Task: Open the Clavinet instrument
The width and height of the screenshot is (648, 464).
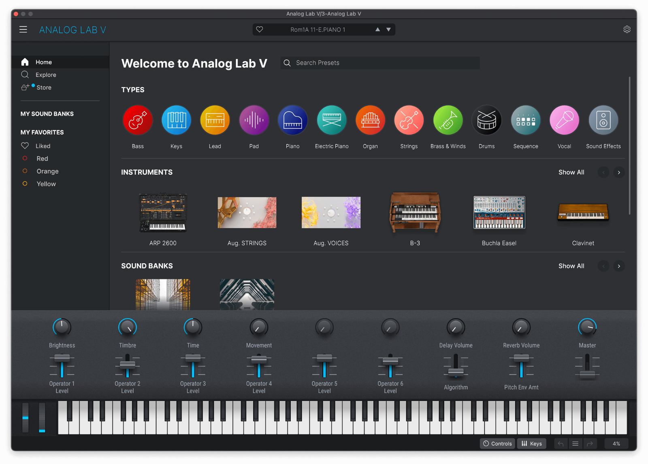Action: (x=583, y=212)
